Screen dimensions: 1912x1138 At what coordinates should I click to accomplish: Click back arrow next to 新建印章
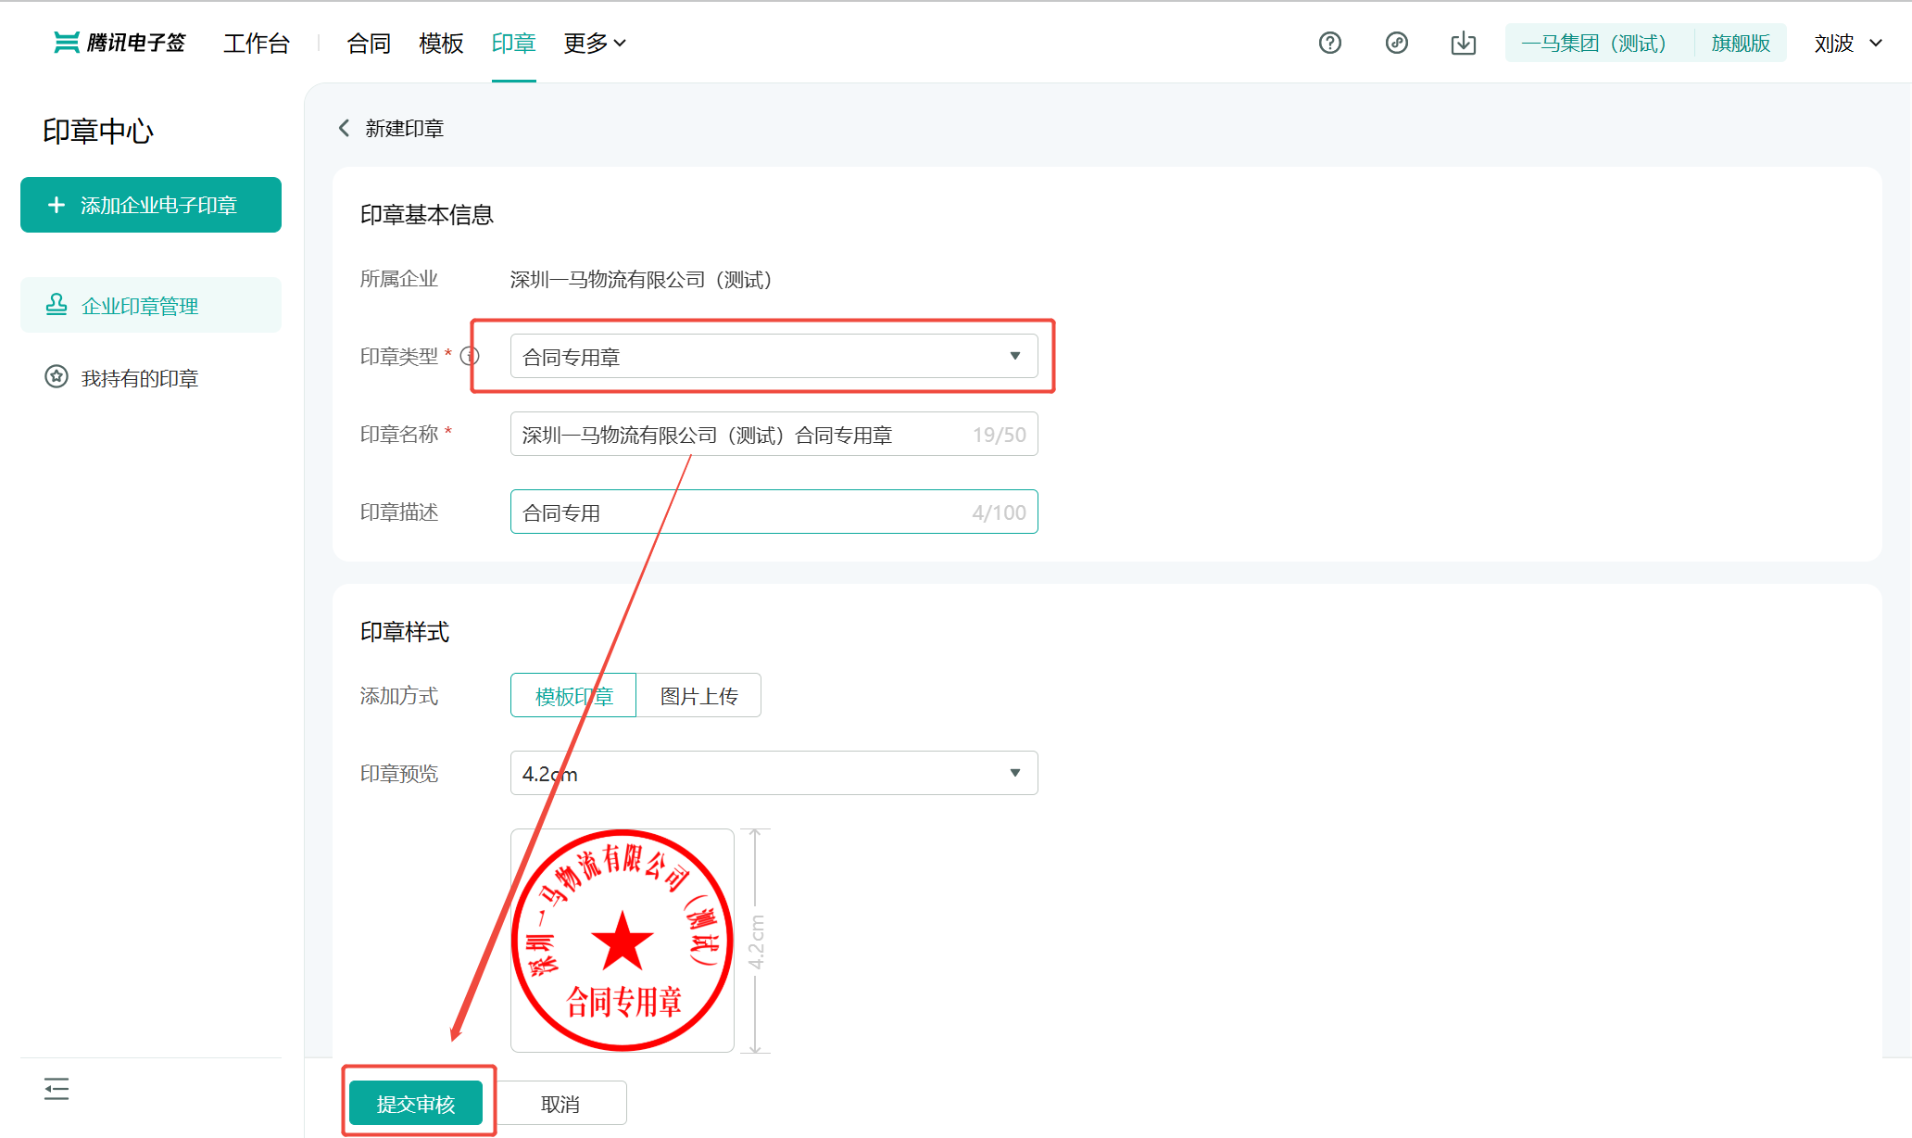[x=344, y=128]
